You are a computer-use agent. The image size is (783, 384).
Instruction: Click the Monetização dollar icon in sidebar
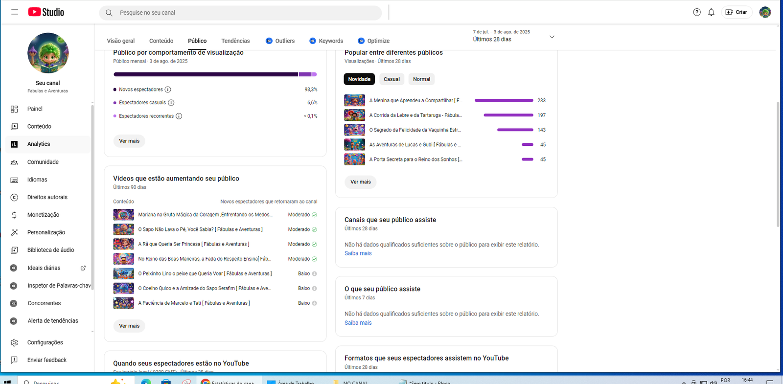click(x=14, y=215)
